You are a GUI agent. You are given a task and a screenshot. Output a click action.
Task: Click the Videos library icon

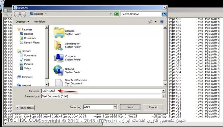[x=21, y=68]
